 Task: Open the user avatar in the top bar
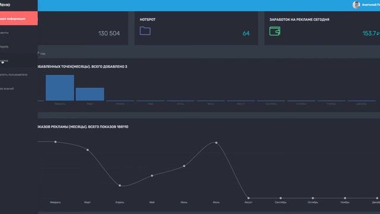point(356,5)
